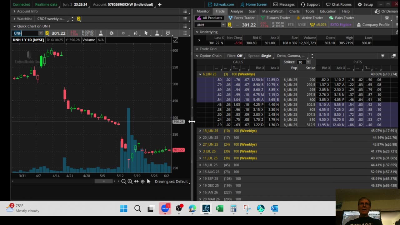Image resolution: width=400 pixels, height=225 pixels.
Task: Open the Account Info panel list menu
Action: point(185,11)
